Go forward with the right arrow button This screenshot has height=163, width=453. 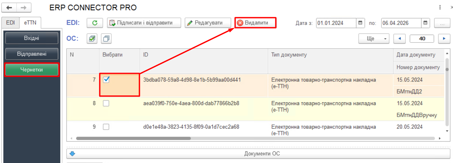pos(24,7)
